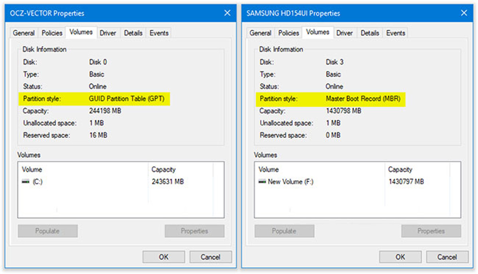The height and width of the screenshot is (274, 478).
Task: Select the 1430797 MB capacity cell for New Volume (F:)
Action: pyautogui.click(x=406, y=182)
